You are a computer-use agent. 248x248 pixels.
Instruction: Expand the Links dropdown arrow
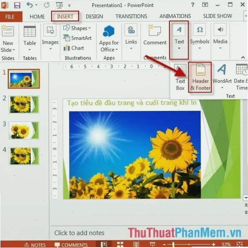tap(131, 48)
